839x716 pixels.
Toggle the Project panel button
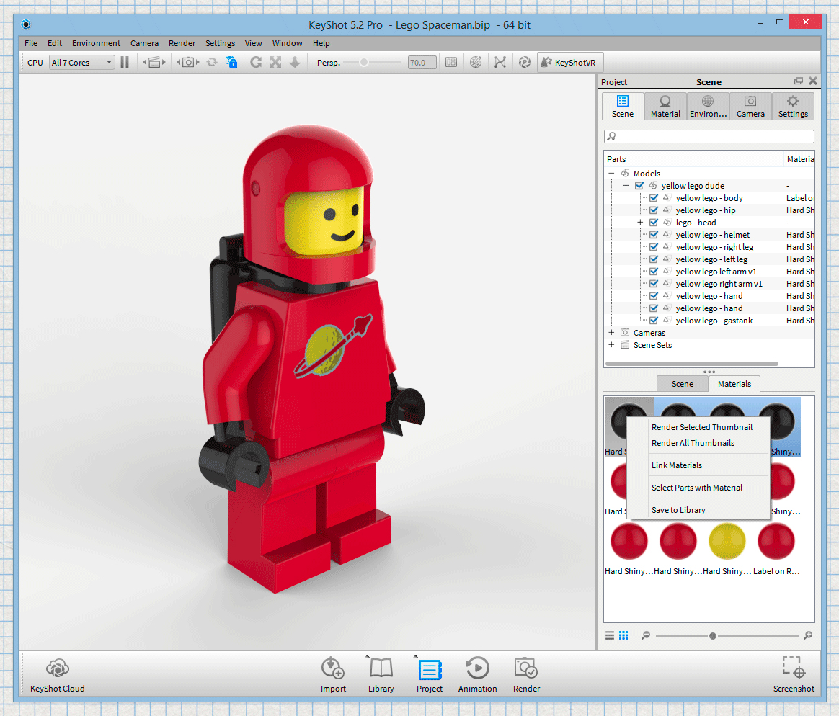pos(429,675)
